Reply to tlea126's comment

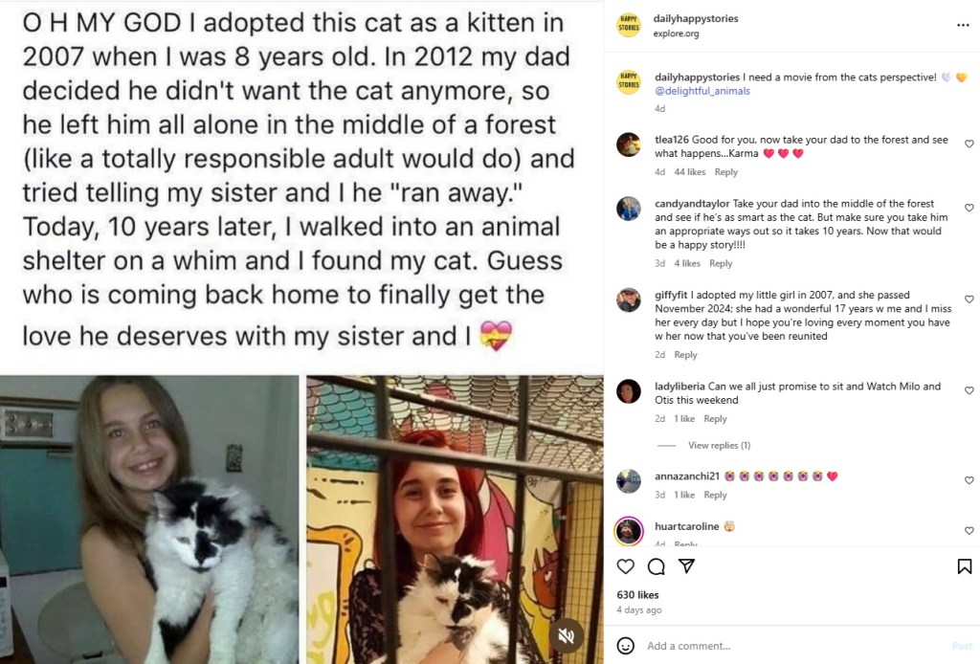tap(726, 172)
